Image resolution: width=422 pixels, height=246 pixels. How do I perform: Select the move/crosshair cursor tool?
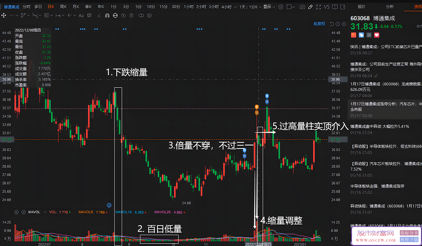[4, 15]
